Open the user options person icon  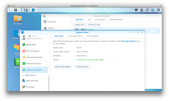click(142, 10)
